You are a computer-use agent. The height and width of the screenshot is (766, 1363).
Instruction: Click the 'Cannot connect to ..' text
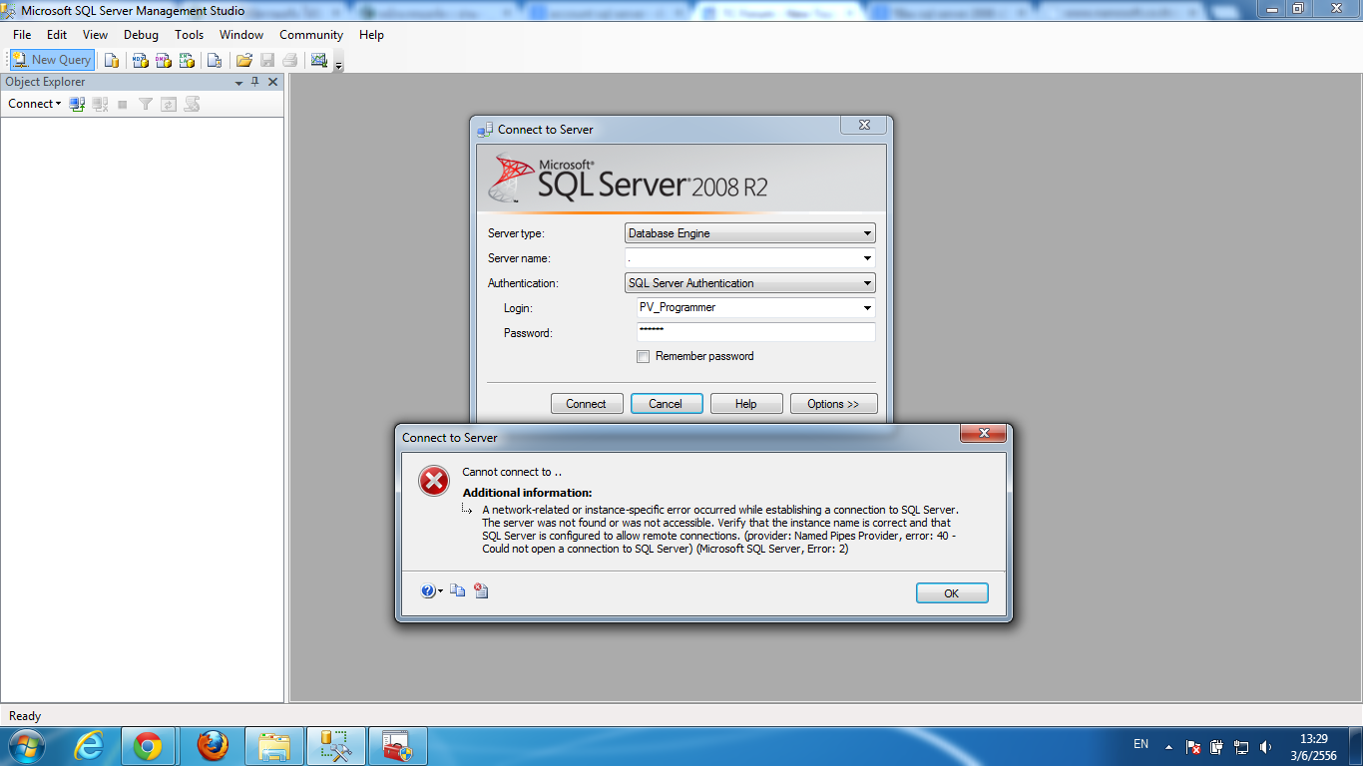point(512,472)
